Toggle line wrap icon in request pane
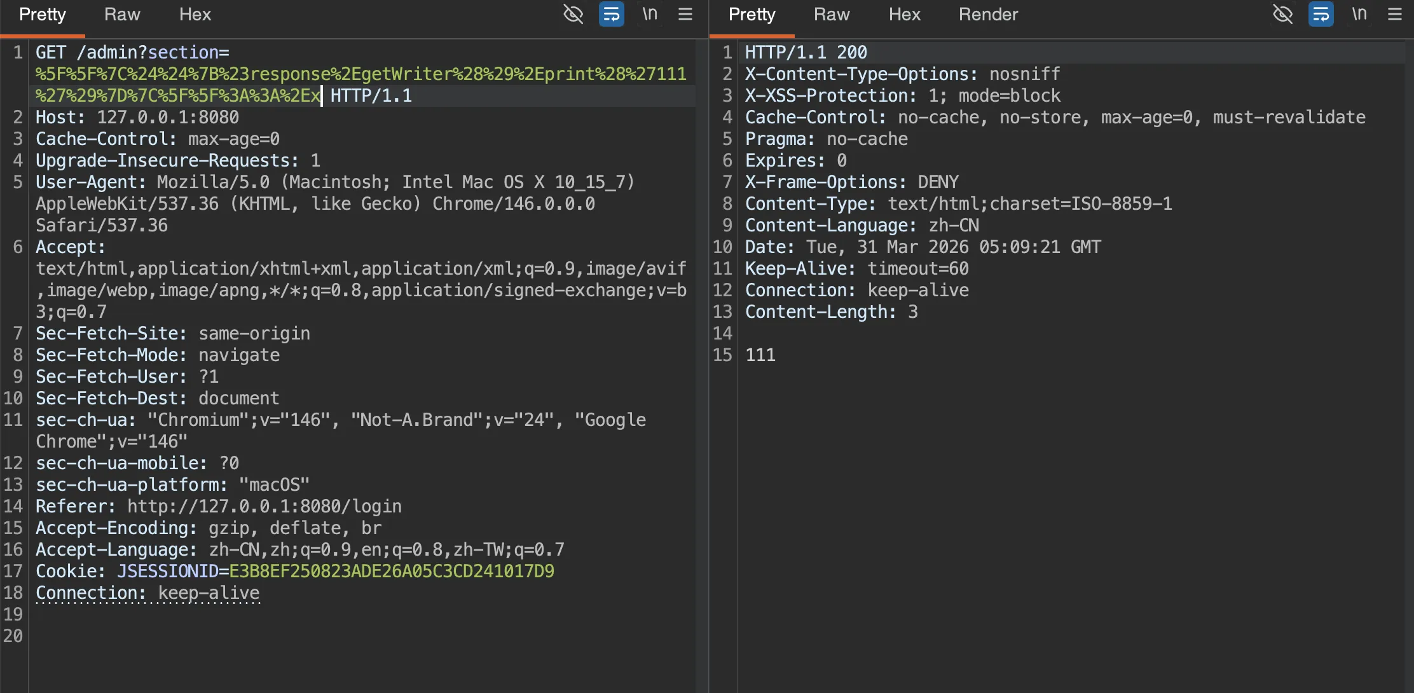 pos(611,14)
